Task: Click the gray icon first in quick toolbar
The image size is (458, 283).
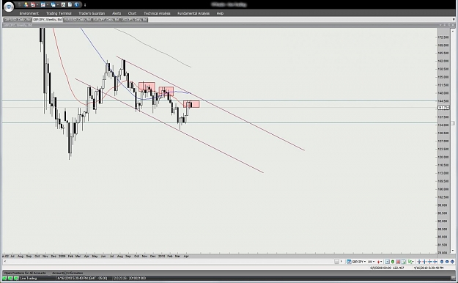Action: [x=19, y=4]
